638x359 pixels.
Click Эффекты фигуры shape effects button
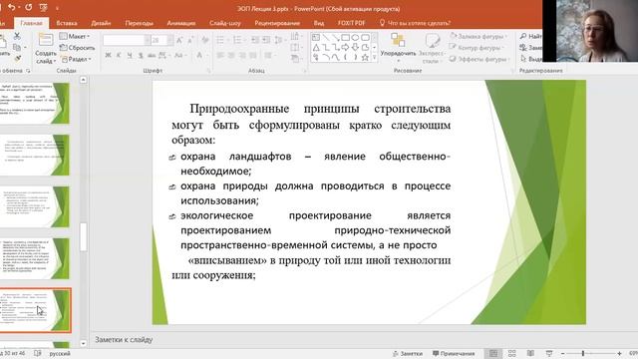point(479,59)
